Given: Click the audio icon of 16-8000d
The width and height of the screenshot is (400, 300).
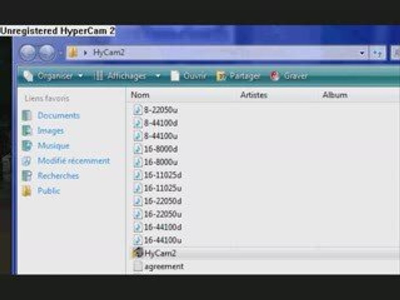Looking at the screenshot, I should point(138,149).
